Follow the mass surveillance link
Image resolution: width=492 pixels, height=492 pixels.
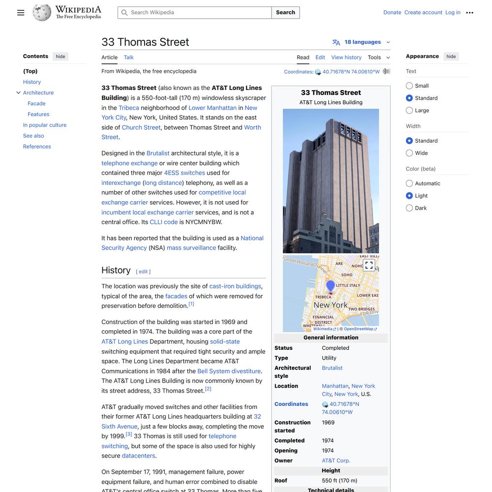pyautogui.click(x=191, y=248)
